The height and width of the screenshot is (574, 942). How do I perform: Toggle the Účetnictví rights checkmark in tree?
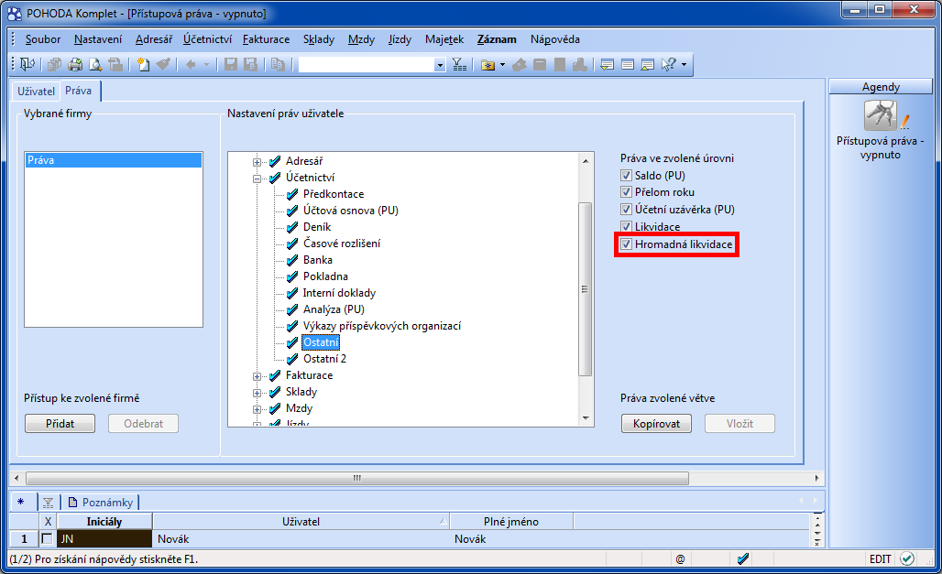coord(275,178)
